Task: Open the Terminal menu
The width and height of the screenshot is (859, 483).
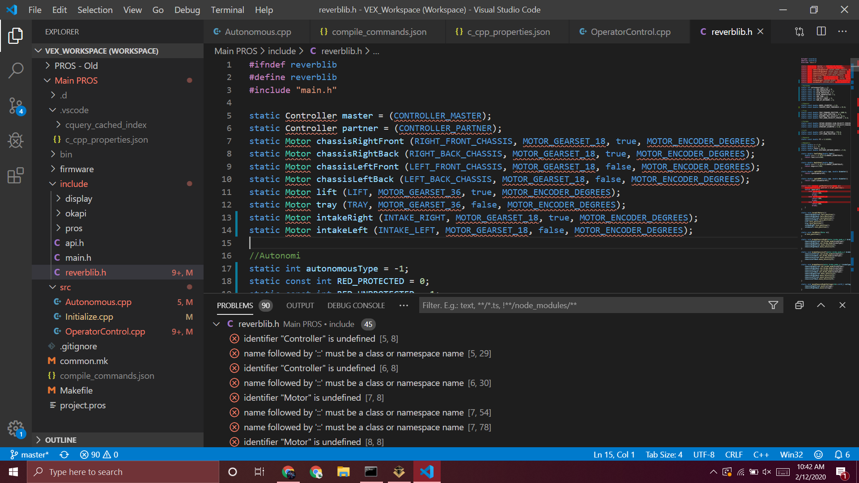Action: (227, 10)
